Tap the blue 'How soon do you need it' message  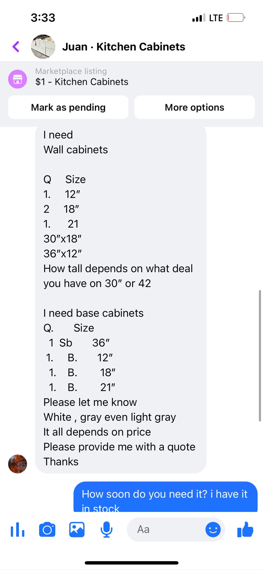[165, 497]
